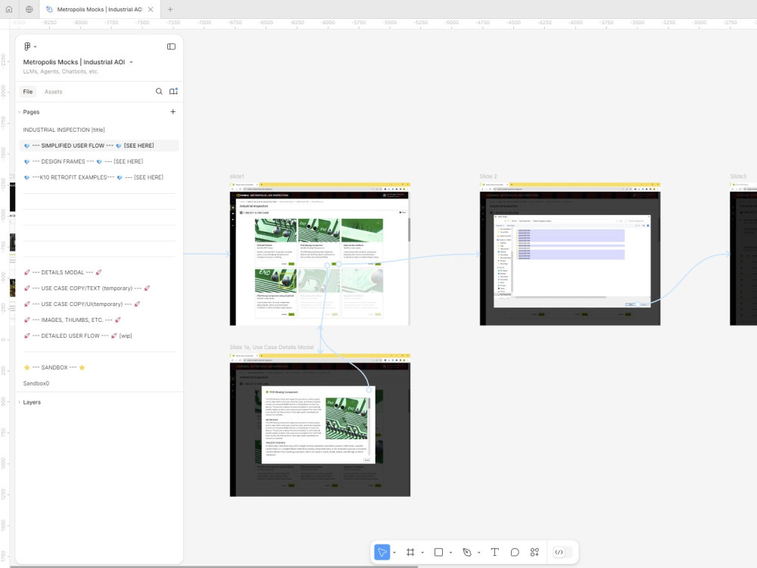
Task: Switch to the Assets tab
Action: click(x=53, y=92)
